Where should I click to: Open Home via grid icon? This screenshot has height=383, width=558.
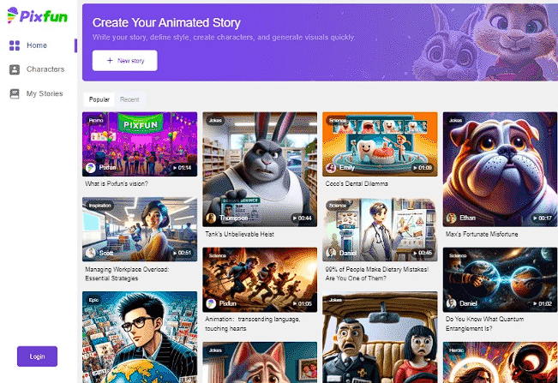tap(15, 45)
